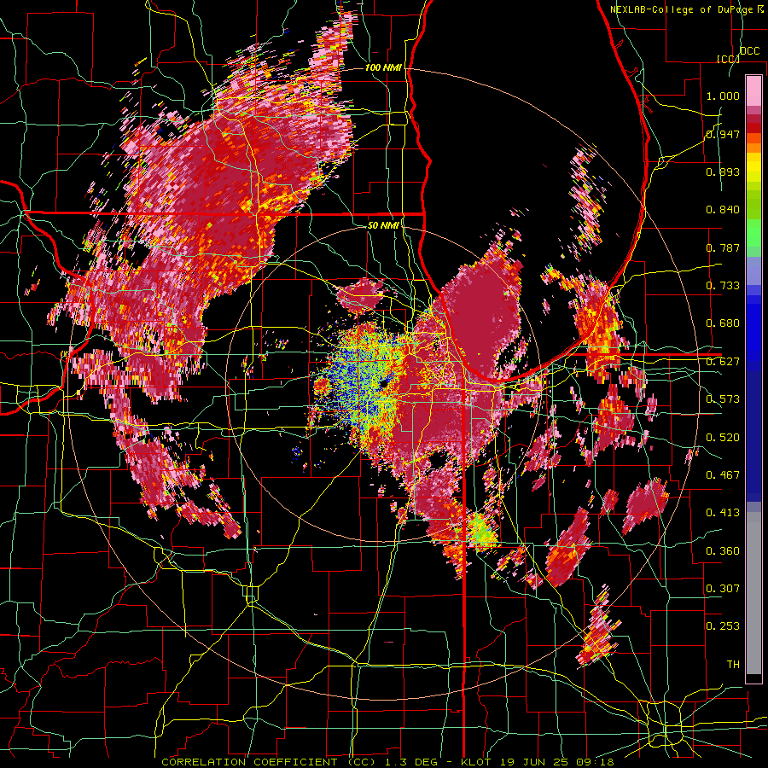Click the 0.733 scale value
The height and width of the screenshot is (768, 768).
tap(723, 286)
